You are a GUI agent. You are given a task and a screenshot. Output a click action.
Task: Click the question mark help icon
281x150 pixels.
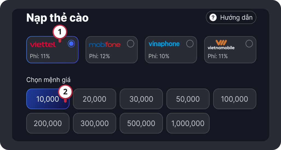click(x=213, y=18)
